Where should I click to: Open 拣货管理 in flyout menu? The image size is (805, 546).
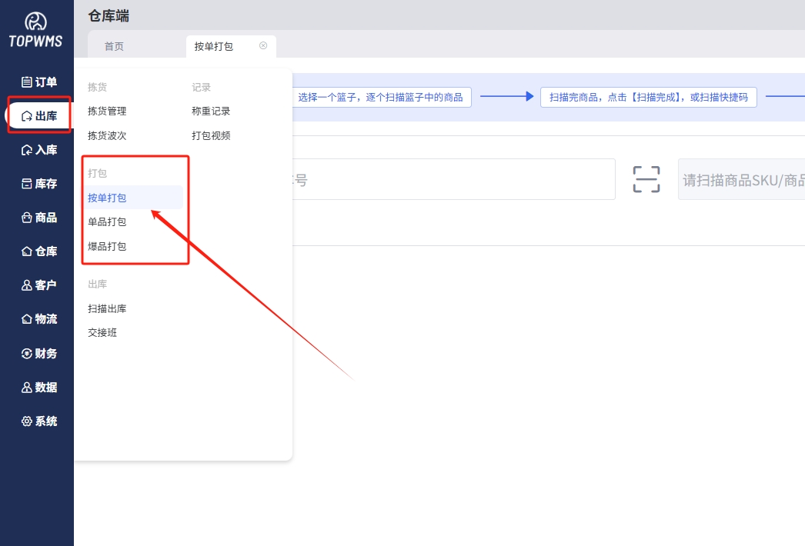[x=107, y=112]
